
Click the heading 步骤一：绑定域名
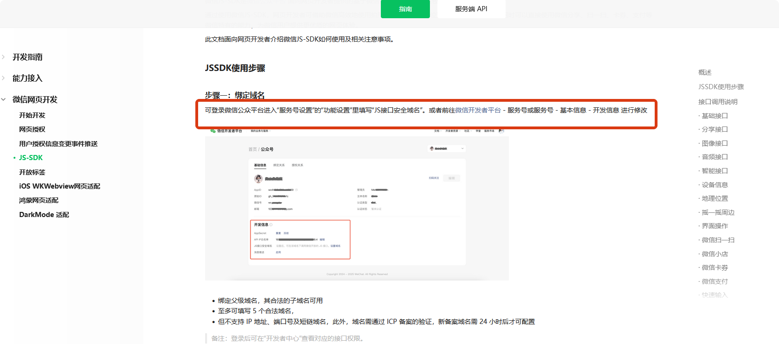pos(235,95)
